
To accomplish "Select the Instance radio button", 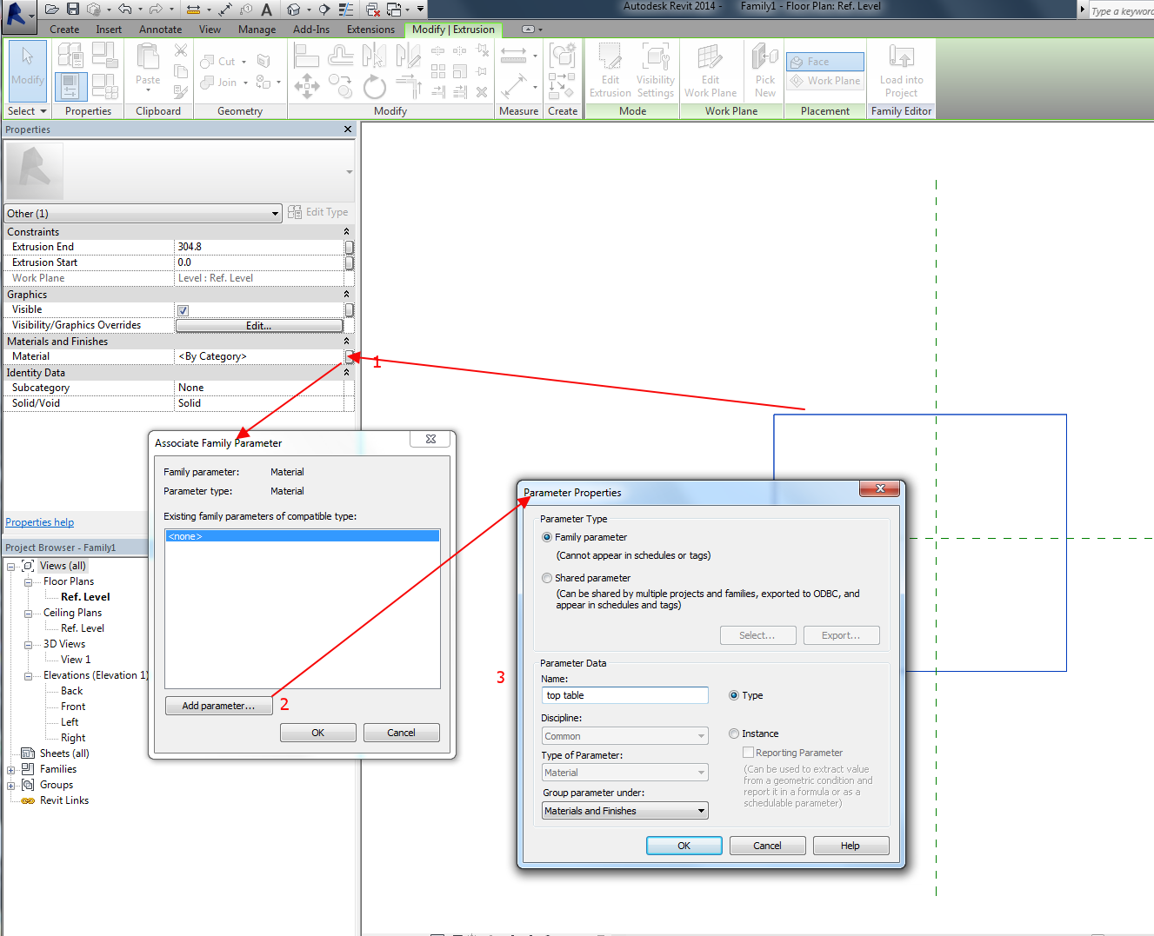I will pos(734,734).
